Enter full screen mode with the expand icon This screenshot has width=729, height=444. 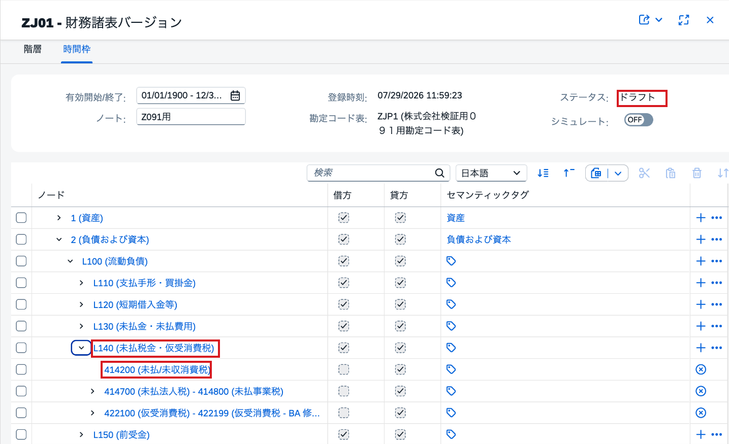(x=684, y=20)
